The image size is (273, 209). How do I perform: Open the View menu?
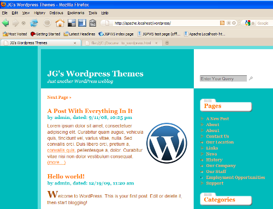pyautogui.click(x=26, y=13)
